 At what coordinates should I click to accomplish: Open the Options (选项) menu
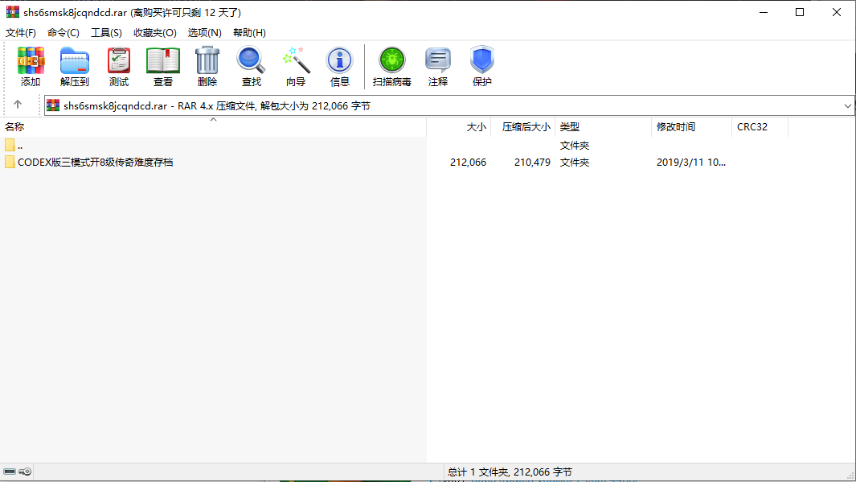205,33
